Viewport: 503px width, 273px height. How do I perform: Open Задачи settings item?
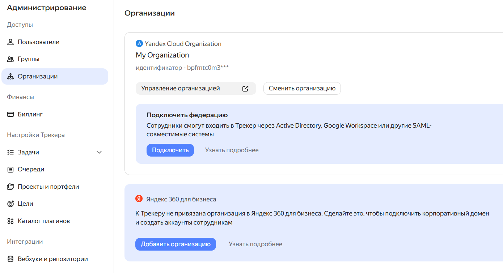pos(55,152)
